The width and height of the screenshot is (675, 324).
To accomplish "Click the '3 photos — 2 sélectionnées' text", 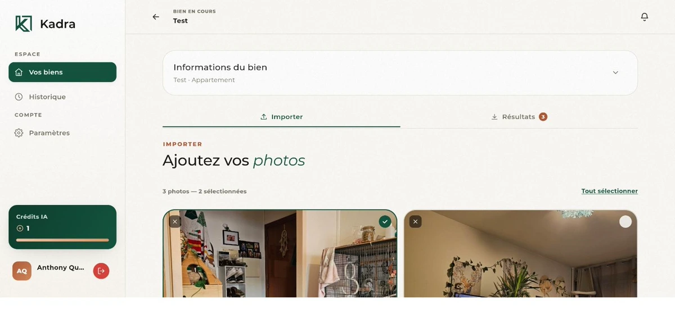I will coord(204,191).
